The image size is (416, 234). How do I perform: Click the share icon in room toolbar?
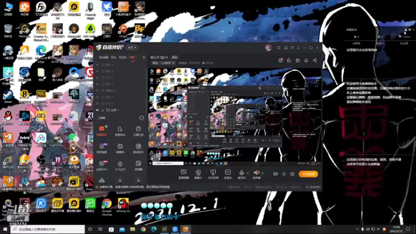tap(315, 60)
